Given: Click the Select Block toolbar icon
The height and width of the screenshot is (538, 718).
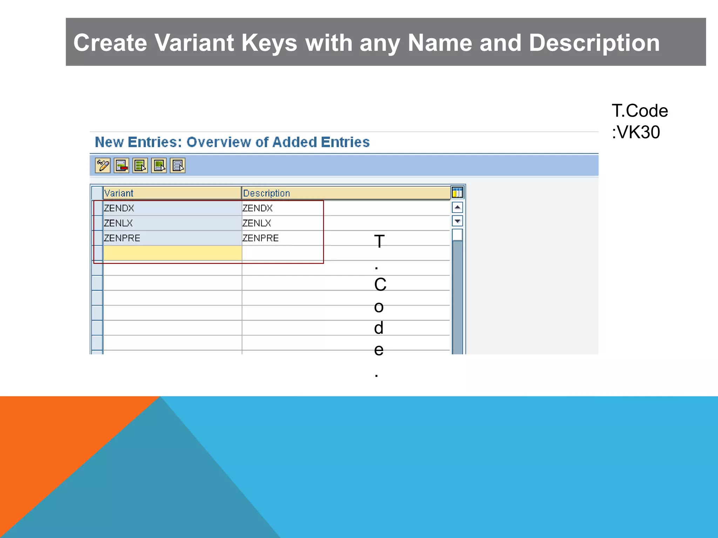Looking at the screenshot, I should tap(159, 165).
